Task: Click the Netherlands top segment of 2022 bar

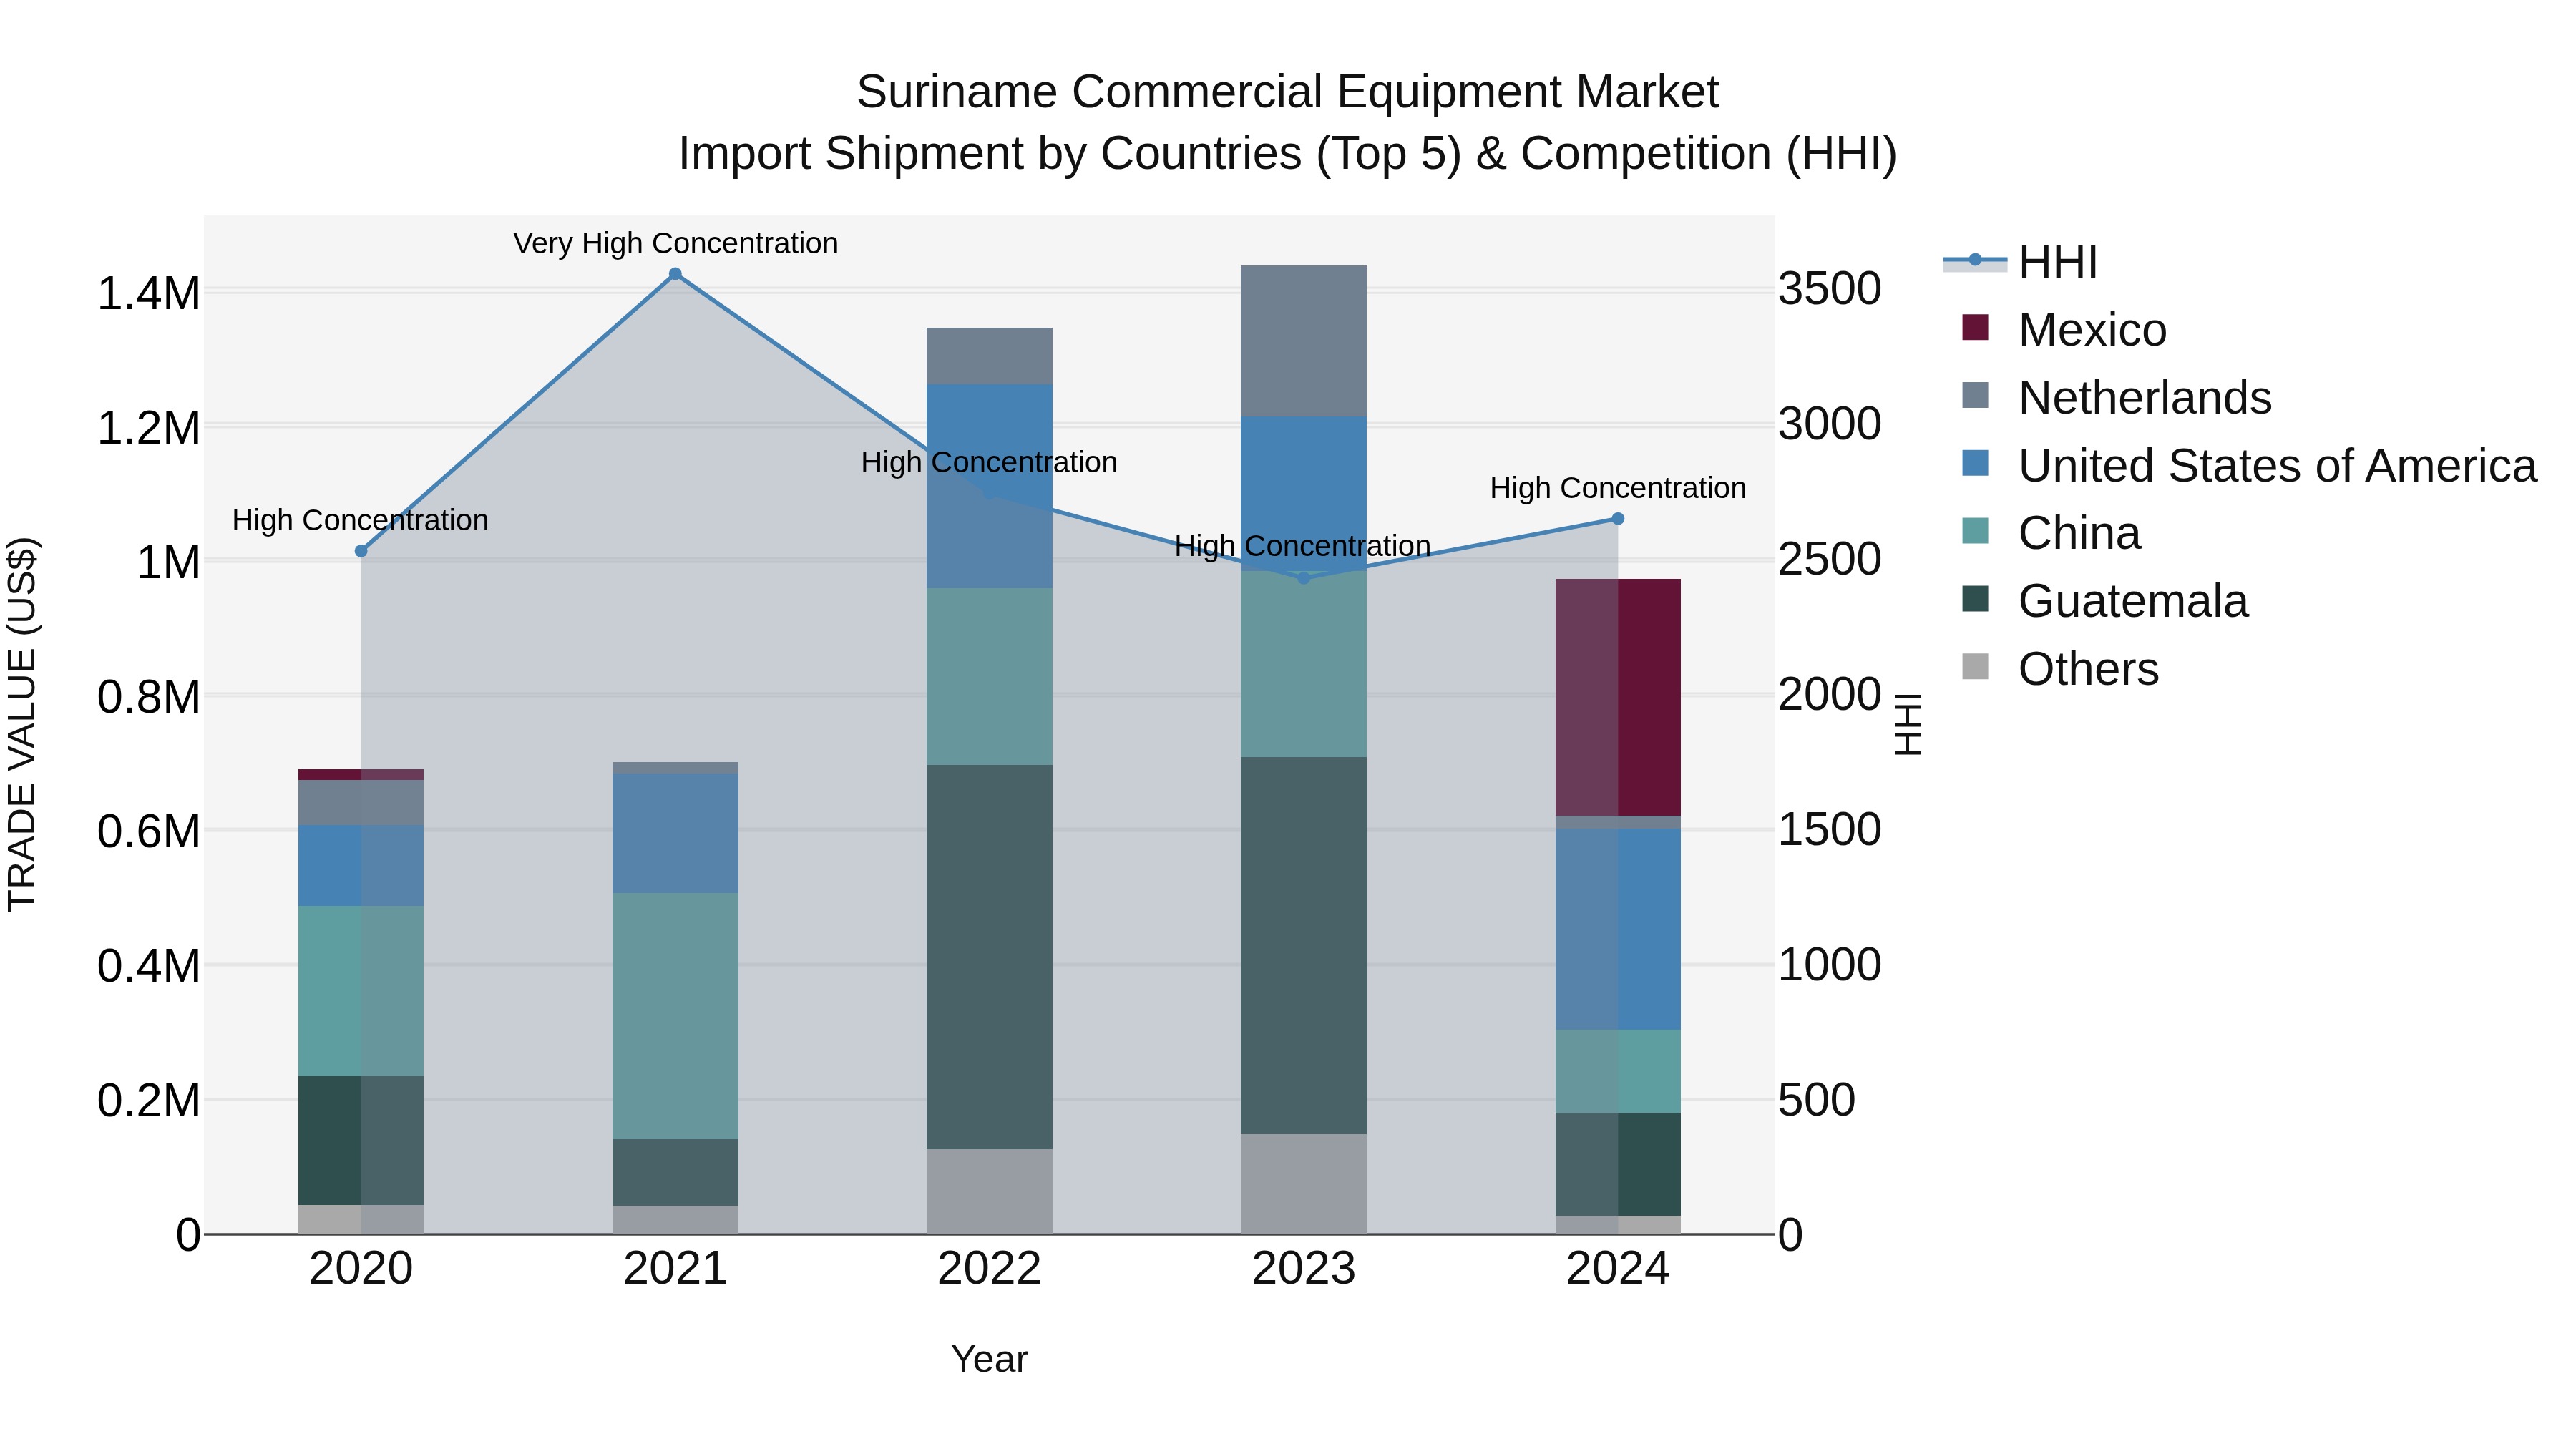Action: [989, 356]
